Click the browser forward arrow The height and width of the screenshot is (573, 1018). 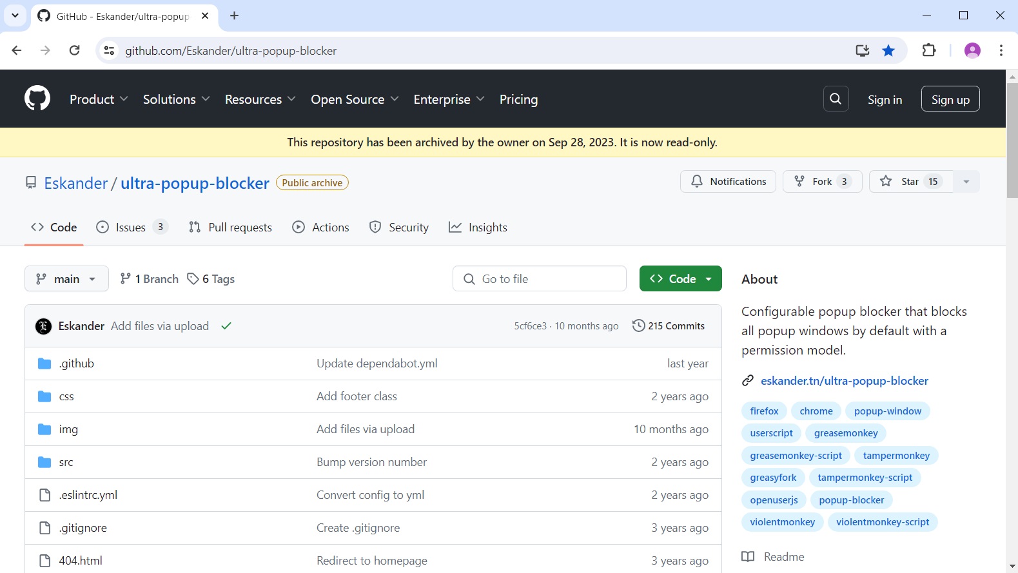click(45, 50)
